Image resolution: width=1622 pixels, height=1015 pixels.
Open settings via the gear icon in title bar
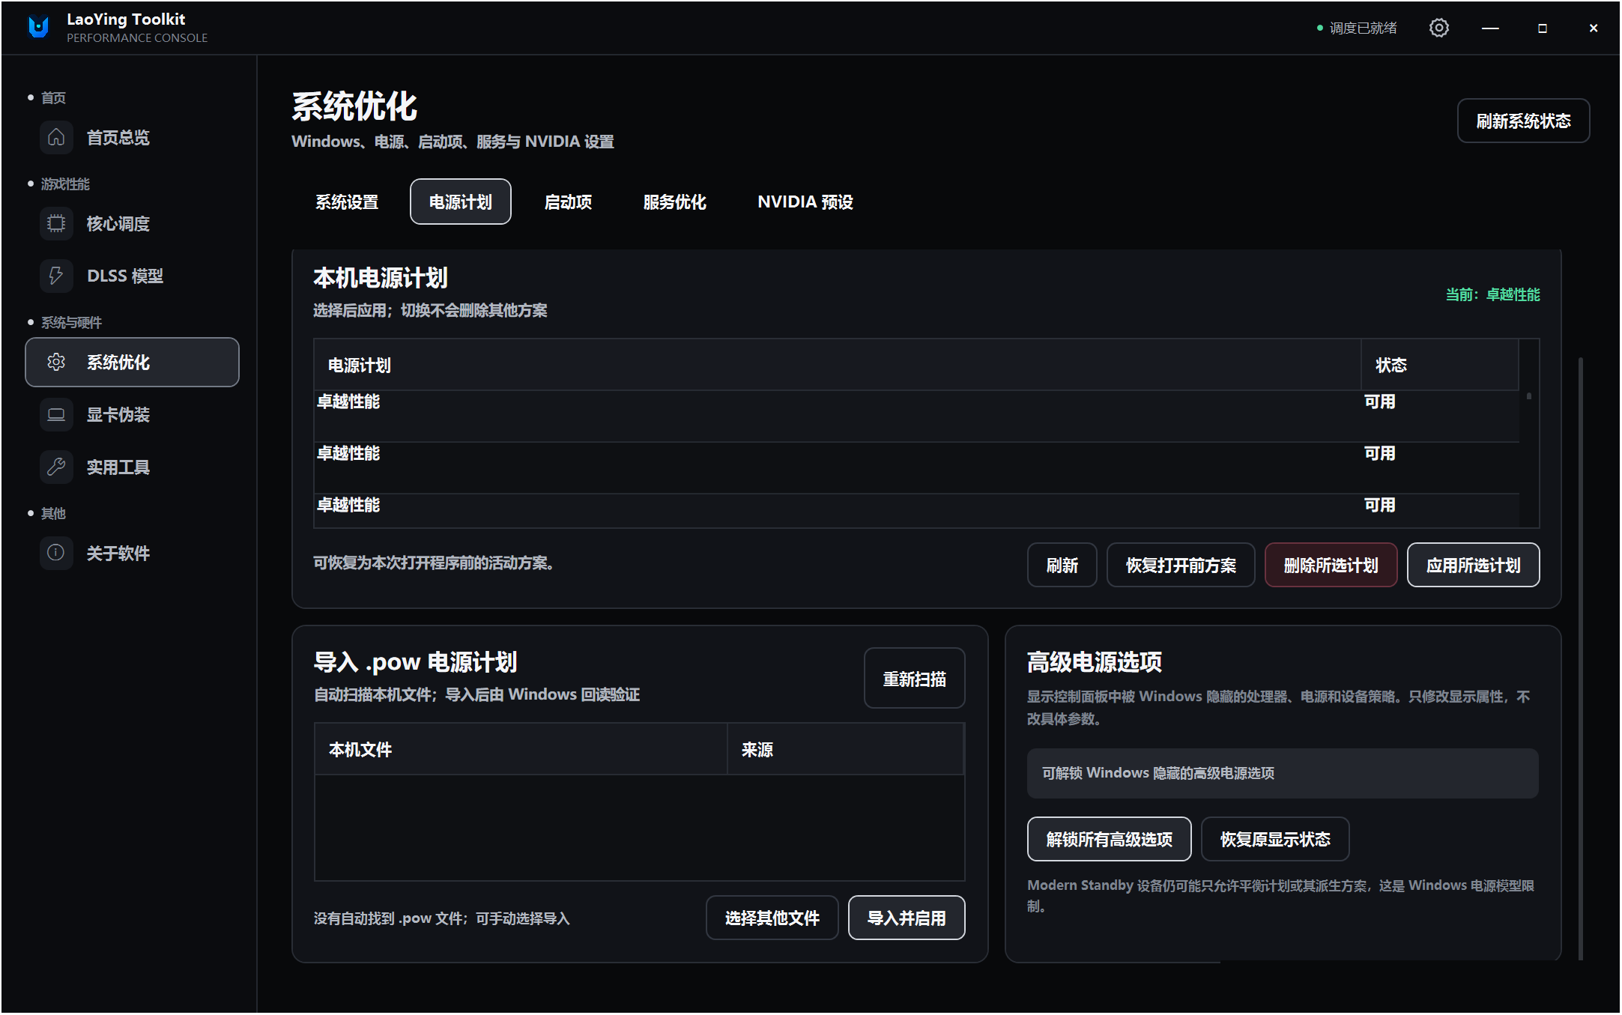pyautogui.click(x=1438, y=28)
